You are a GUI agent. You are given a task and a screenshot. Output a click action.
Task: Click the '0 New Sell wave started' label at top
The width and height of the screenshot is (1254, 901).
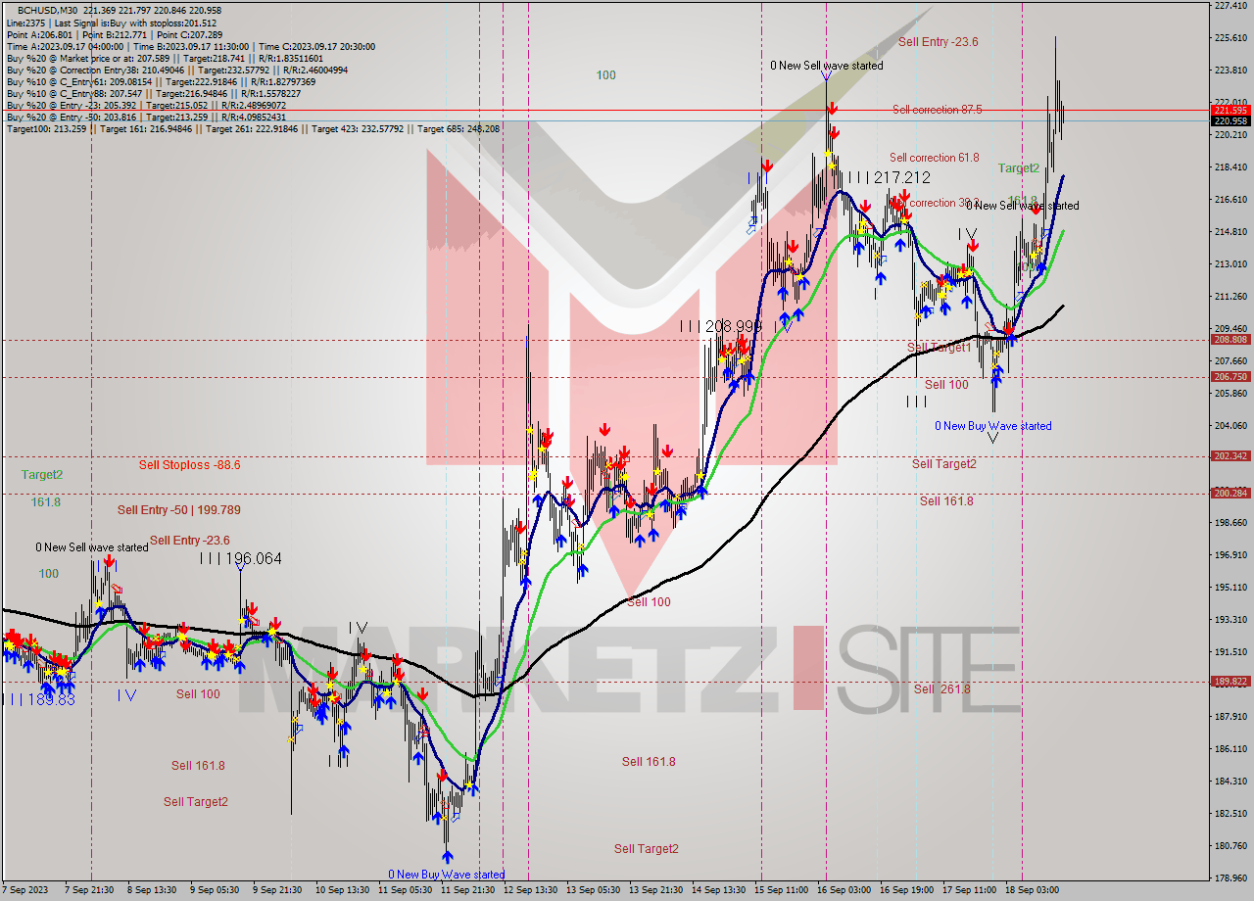pos(826,66)
